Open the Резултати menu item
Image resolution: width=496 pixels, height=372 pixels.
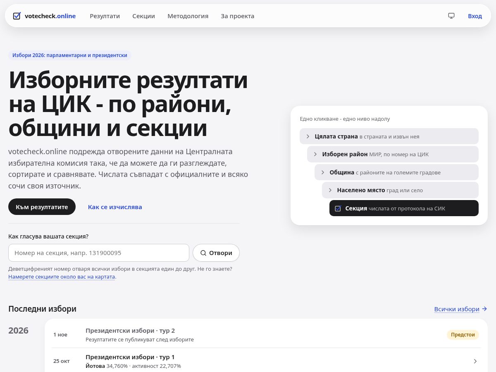pos(105,16)
